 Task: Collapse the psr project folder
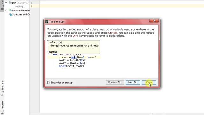coord(6,3)
